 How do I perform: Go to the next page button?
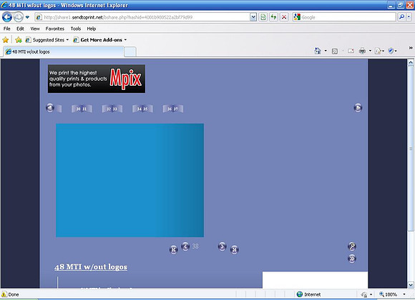tap(222, 246)
